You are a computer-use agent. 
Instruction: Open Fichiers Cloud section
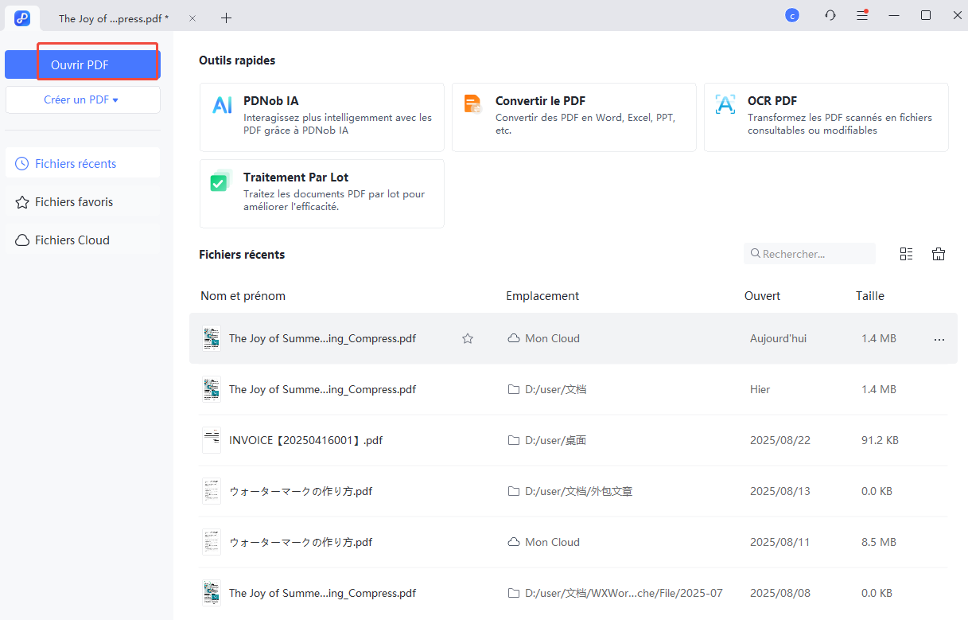point(72,240)
